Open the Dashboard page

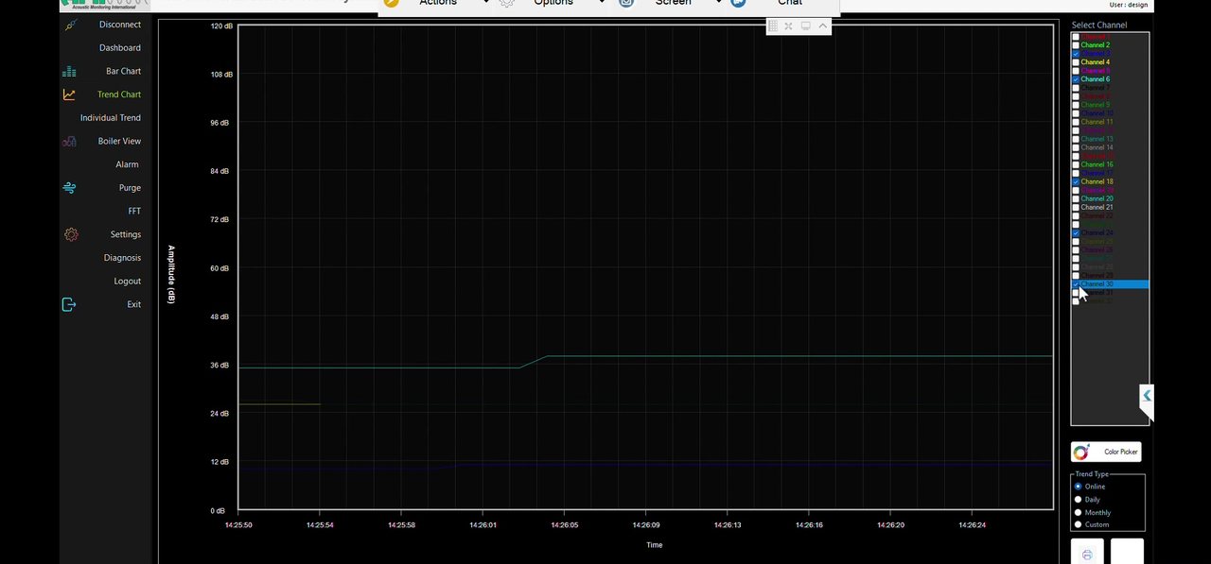(x=120, y=48)
